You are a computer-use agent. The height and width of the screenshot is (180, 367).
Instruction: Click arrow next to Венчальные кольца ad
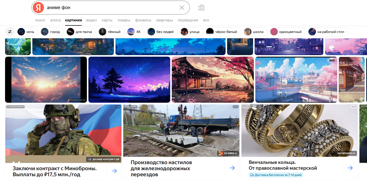350,168
